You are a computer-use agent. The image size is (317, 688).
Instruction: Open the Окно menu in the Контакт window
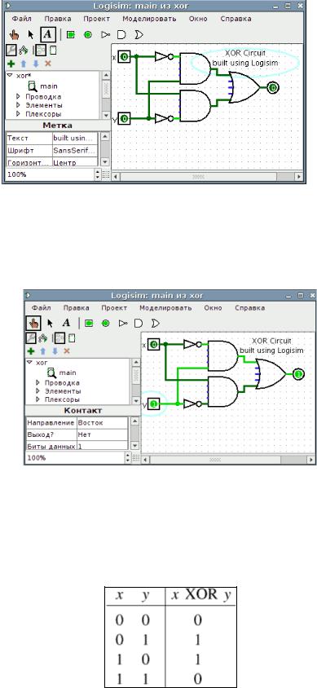pos(213,307)
